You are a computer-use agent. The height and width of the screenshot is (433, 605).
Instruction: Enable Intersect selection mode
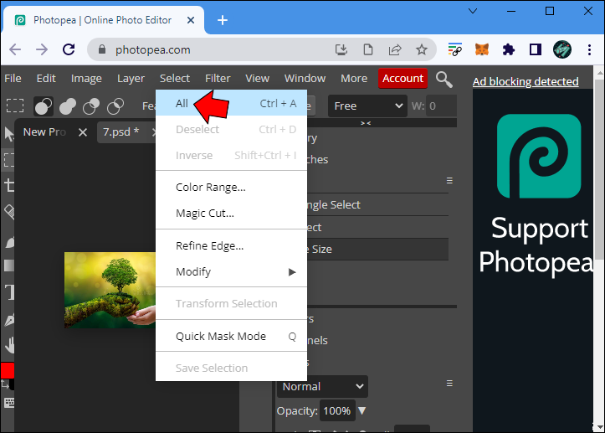115,106
